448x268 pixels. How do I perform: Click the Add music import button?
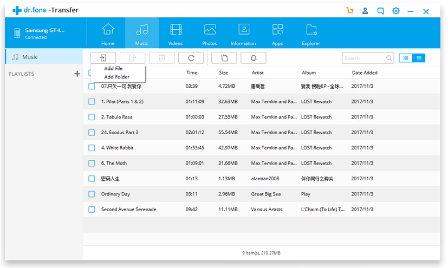pyautogui.click(x=103, y=58)
